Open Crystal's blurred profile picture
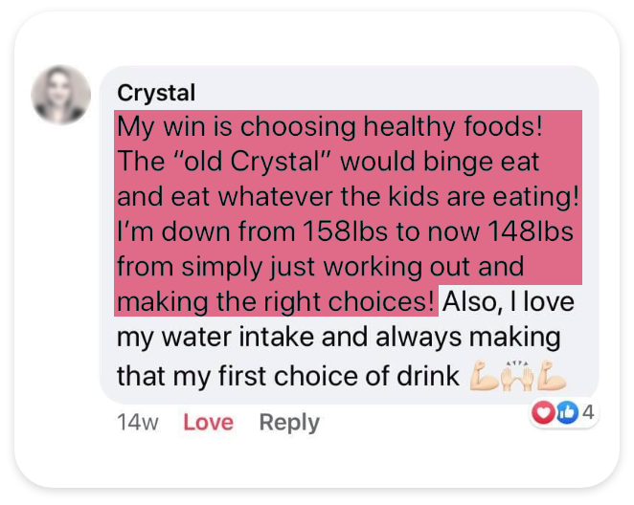 click(61, 95)
